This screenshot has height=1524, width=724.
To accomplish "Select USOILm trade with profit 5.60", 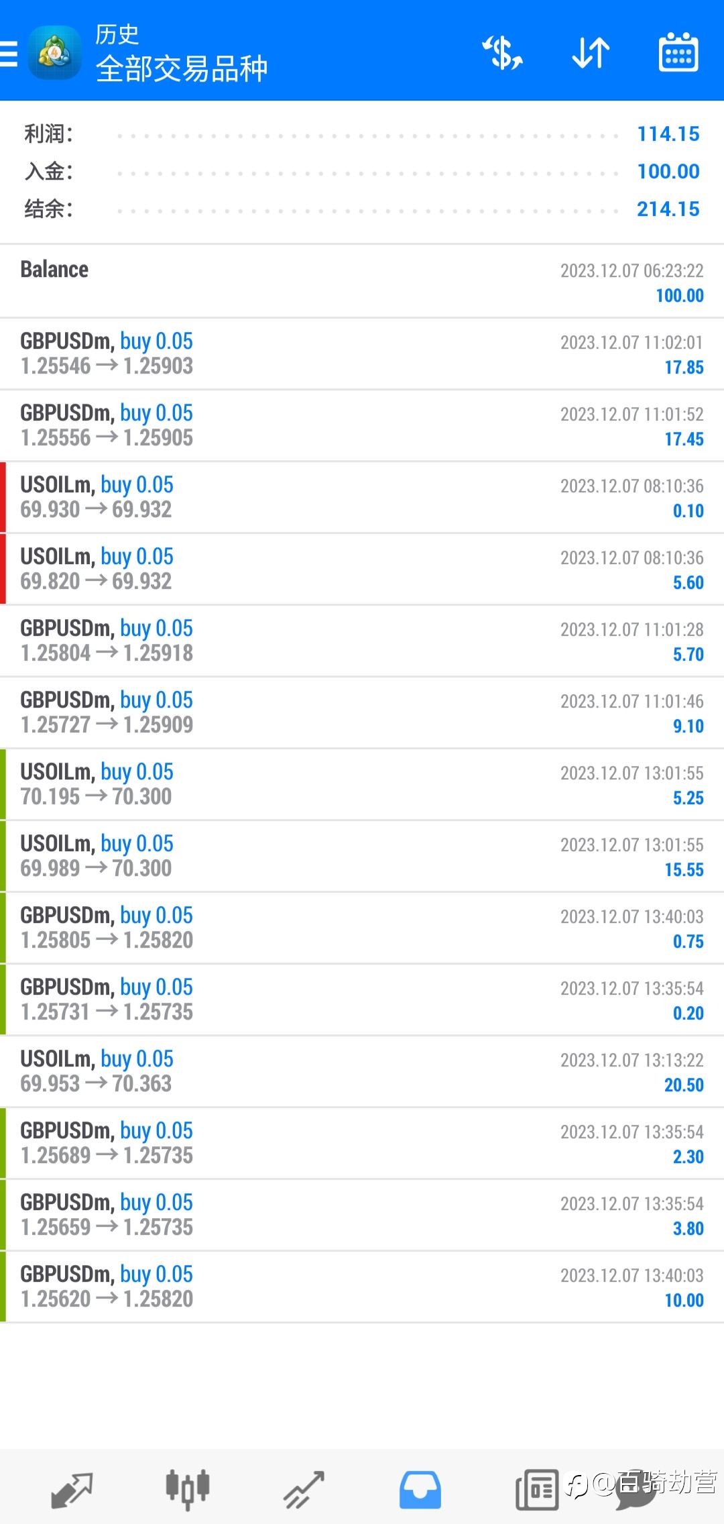I will pos(362,569).
